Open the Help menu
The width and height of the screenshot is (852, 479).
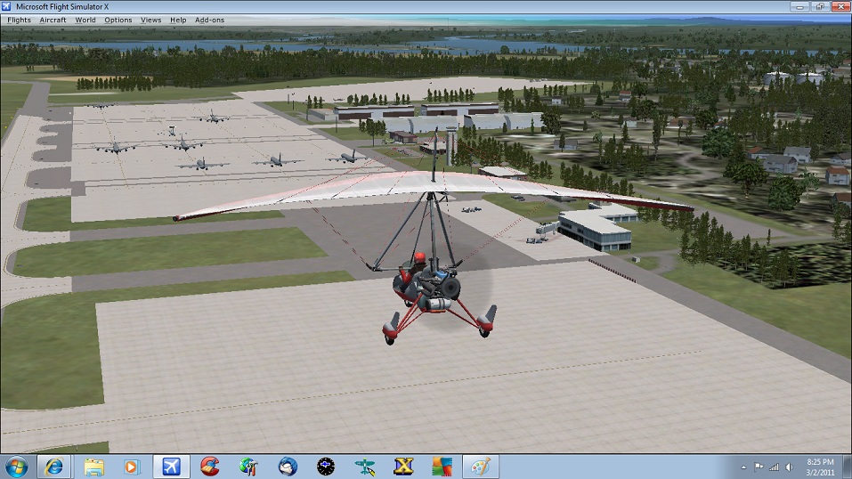click(178, 20)
